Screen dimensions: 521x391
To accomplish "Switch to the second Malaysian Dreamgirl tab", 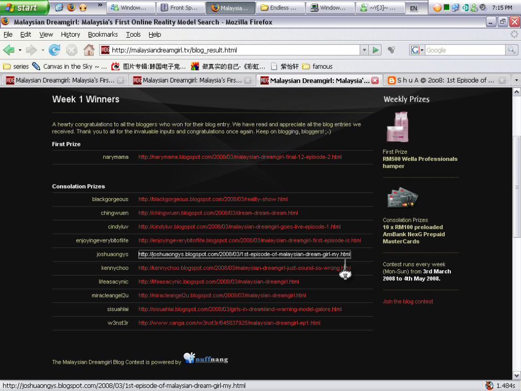I will pyautogui.click(x=192, y=80).
